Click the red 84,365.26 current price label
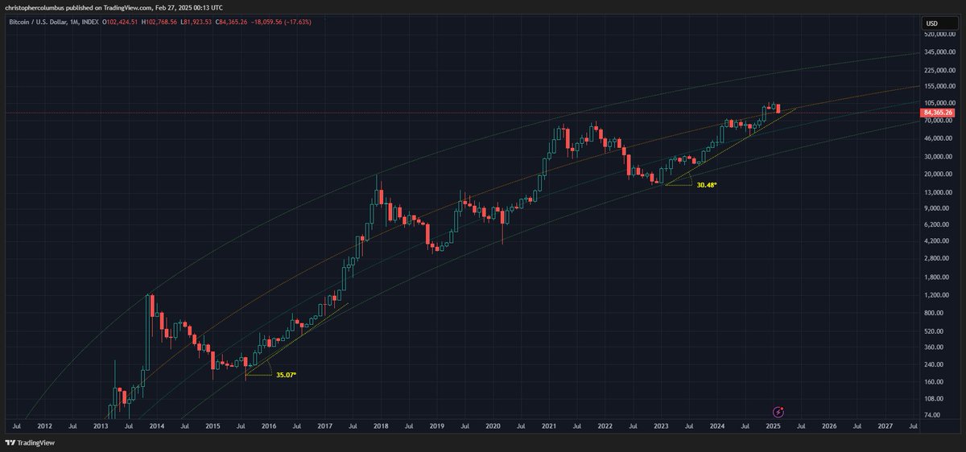The width and height of the screenshot is (966, 452). 939,113
